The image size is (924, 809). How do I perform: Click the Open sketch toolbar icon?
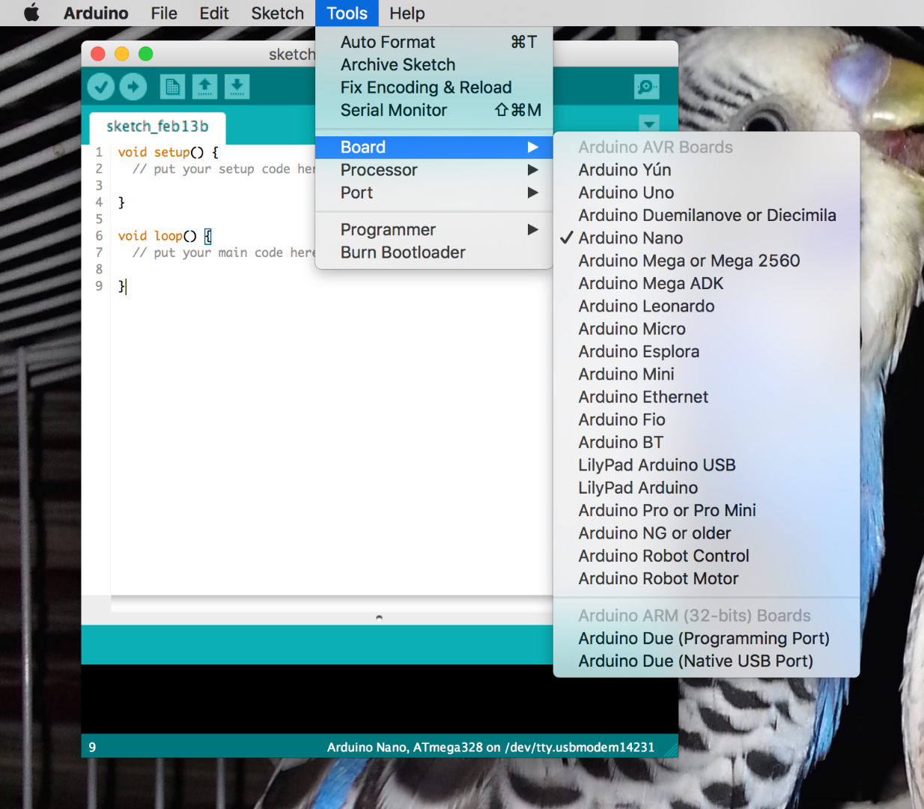[204, 86]
